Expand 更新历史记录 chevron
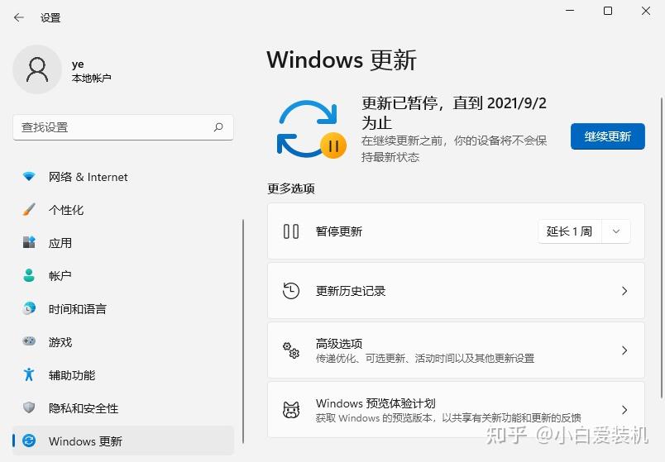Viewport: 665px width, 462px height. coord(624,291)
